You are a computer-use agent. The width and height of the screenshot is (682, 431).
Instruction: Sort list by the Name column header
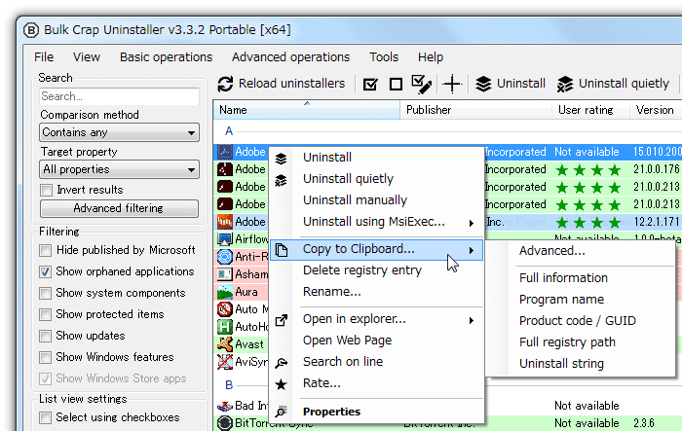306,110
